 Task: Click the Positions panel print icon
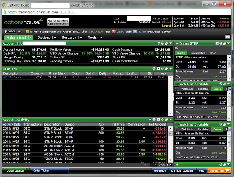pos(154,69)
